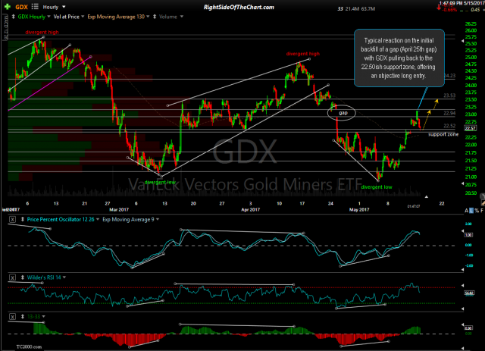Click the move handle beside Price Percent Oscillator
Image resolution: width=485 pixels, height=351 pixels.
(x=23, y=219)
